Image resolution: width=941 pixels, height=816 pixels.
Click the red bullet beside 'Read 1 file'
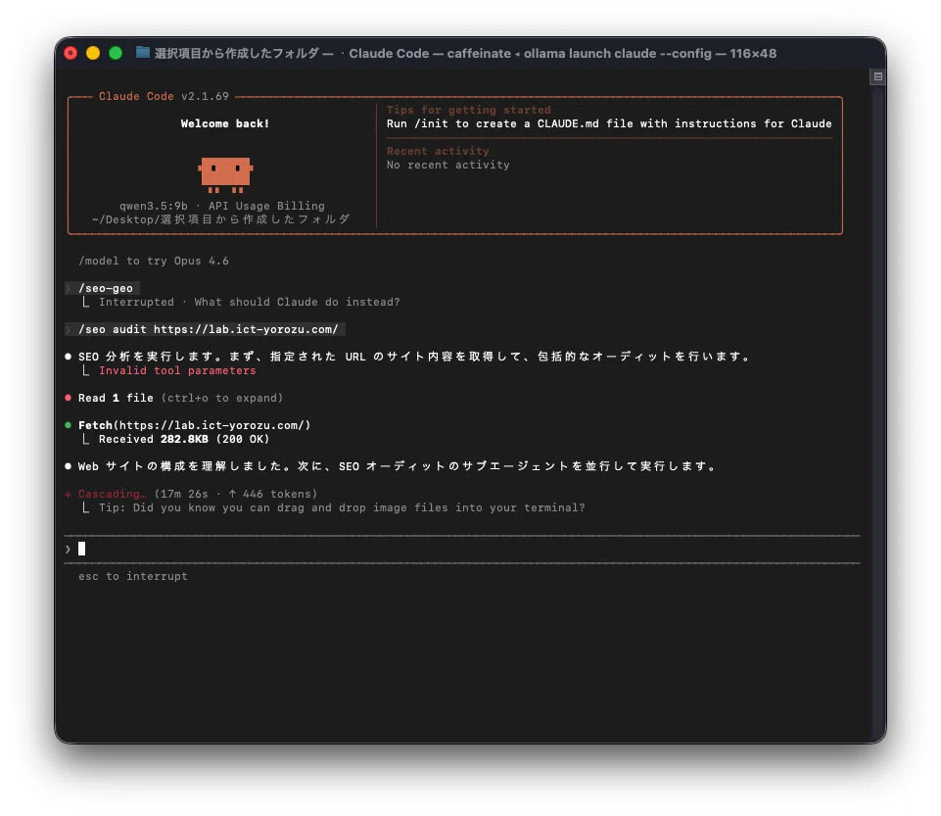tap(68, 398)
